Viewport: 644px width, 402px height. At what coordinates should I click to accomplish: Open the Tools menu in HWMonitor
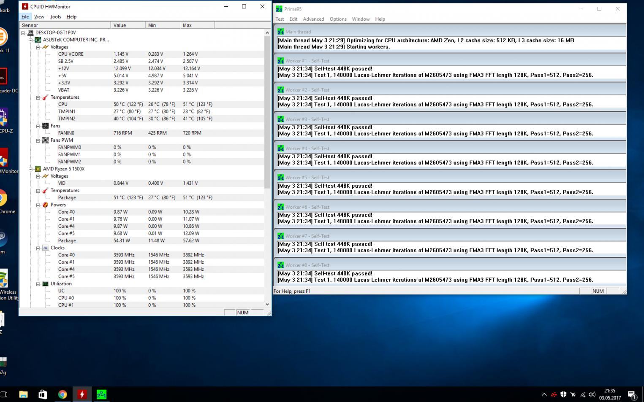[x=55, y=17]
